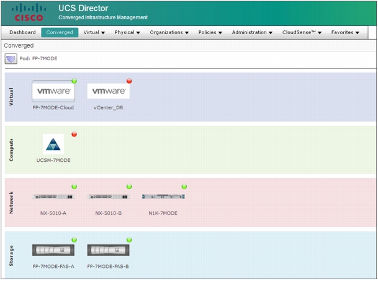Click the UCS Director title
The height and width of the screenshot is (281, 378).
83,8
